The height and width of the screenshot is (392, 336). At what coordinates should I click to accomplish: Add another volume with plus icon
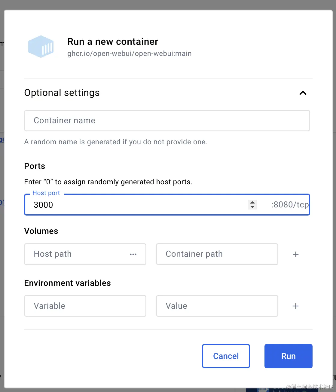[296, 254]
